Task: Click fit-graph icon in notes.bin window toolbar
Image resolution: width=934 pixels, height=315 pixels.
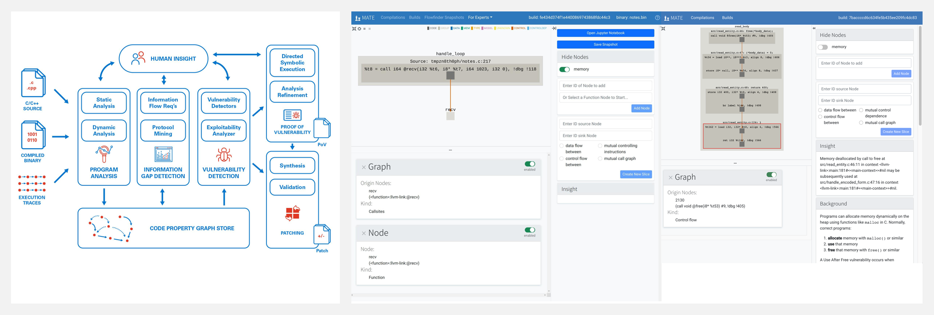Action: (x=354, y=29)
